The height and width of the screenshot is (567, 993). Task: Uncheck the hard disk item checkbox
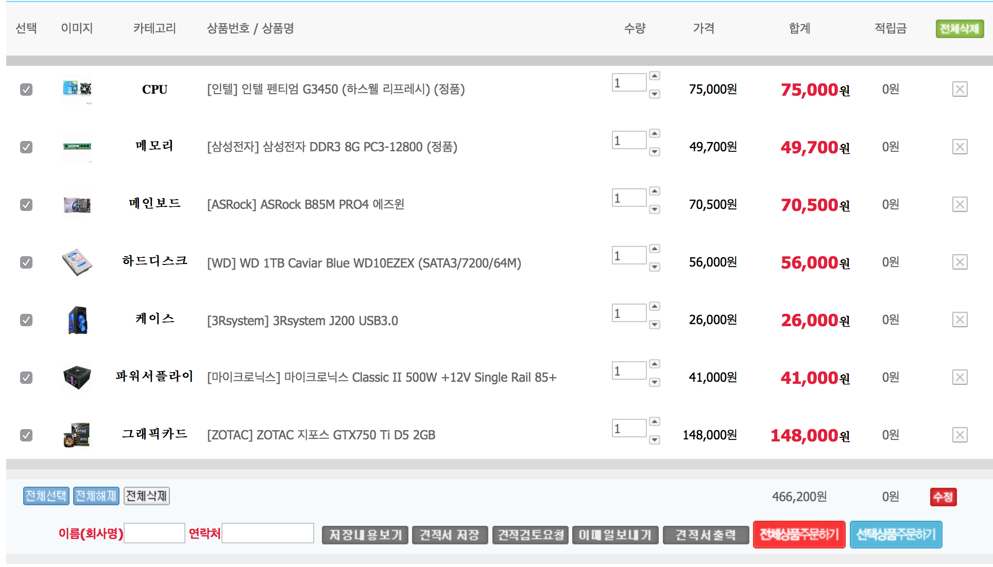[x=26, y=262]
